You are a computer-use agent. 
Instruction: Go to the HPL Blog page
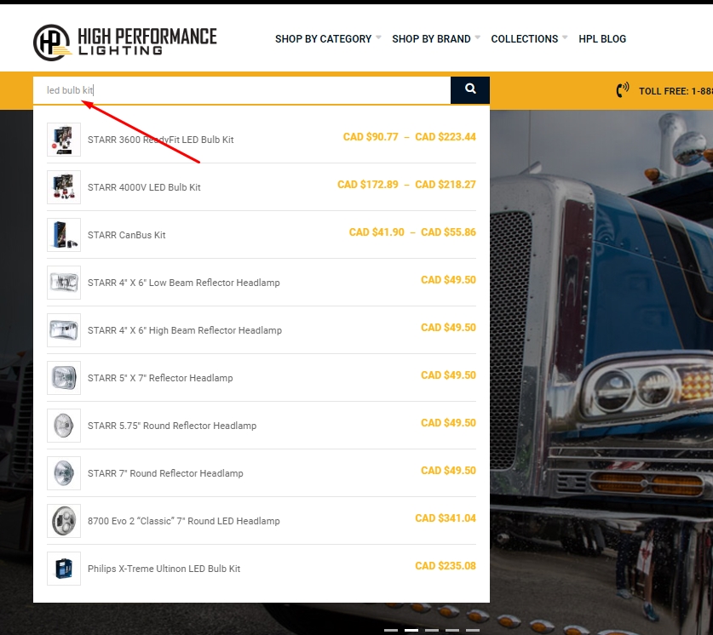[x=602, y=39]
